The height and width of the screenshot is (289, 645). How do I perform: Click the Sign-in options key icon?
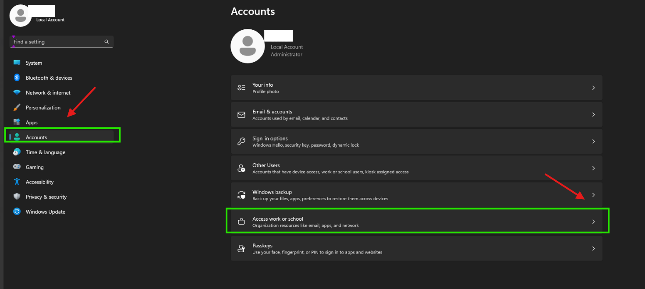(x=241, y=141)
